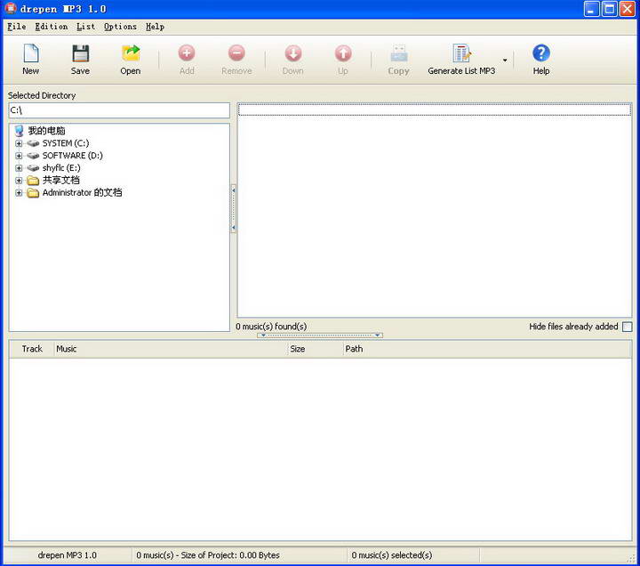Screen dimensions: 640x566
Task: Open the Help menu
Action: click(x=155, y=27)
